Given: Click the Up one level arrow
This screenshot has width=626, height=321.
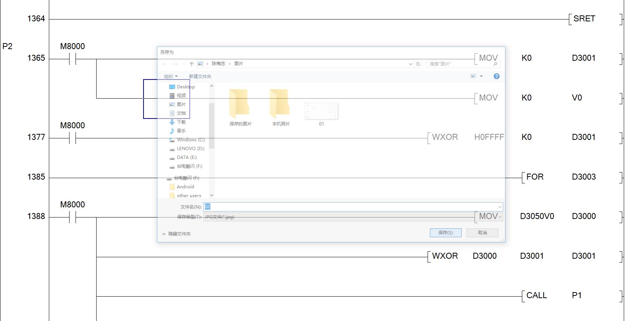Looking at the screenshot, I should (x=192, y=64).
